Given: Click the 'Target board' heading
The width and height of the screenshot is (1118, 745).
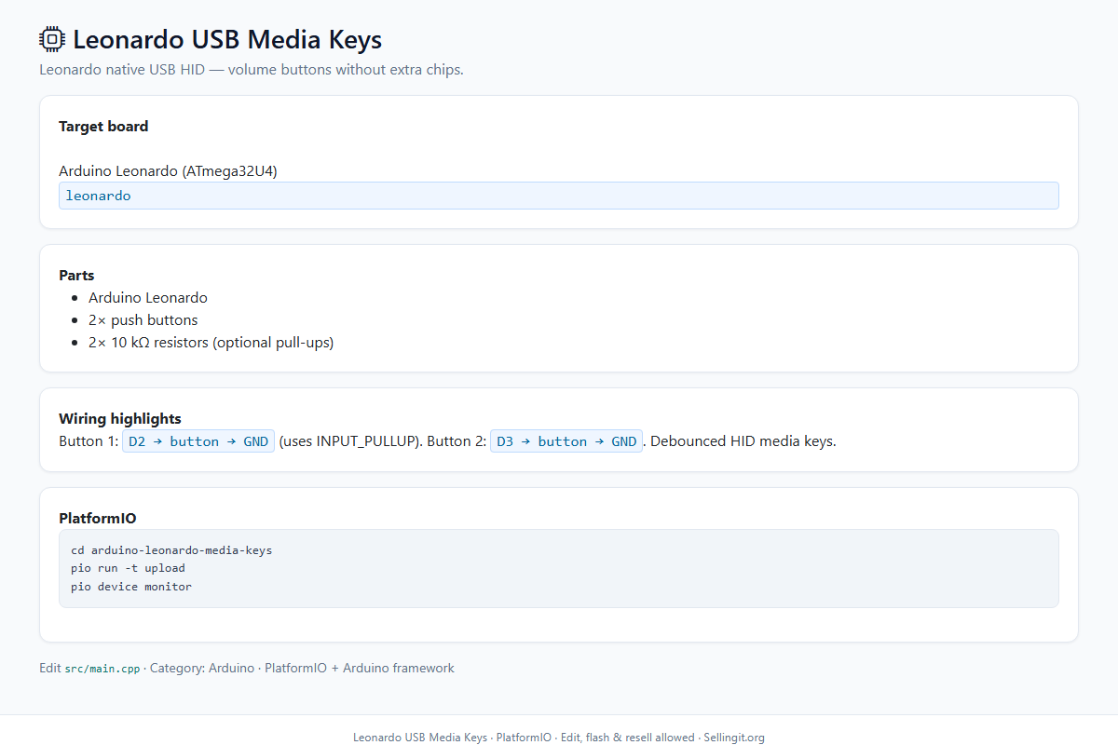Looking at the screenshot, I should [103, 127].
